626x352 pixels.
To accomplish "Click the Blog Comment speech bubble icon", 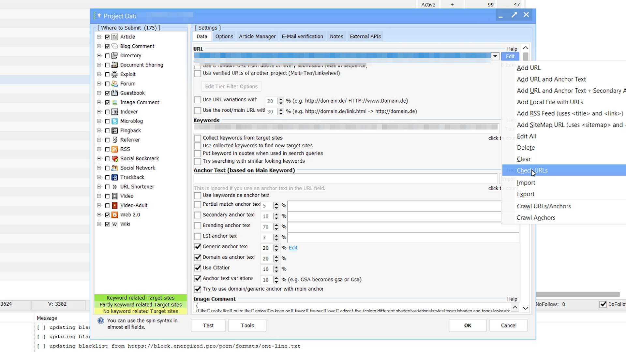I will (115, 46).
